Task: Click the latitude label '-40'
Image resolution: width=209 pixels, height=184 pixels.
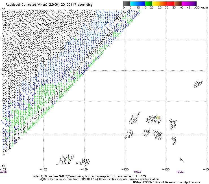Action: click(x=3, y=166)
